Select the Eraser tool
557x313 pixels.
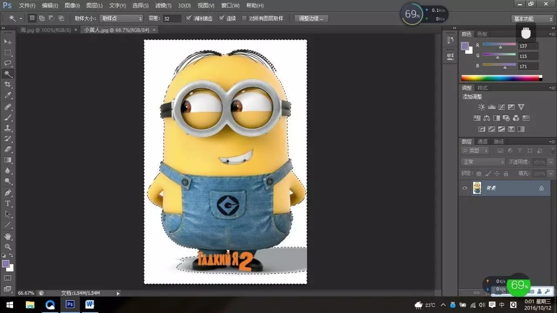click(8, 149)
